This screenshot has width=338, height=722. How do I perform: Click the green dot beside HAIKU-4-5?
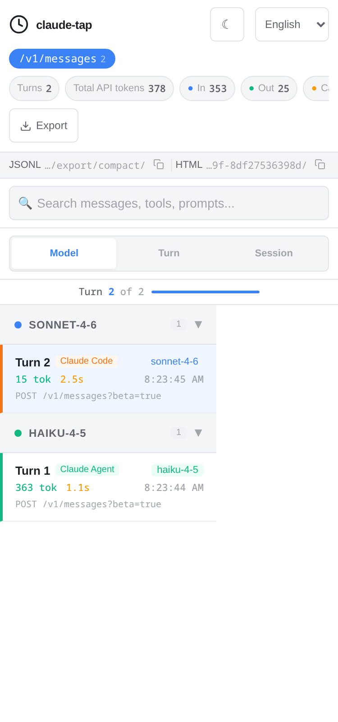[x=18, y=433]
